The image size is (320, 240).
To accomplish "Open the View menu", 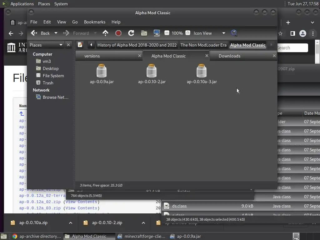I will pyautogui.click(x=62, y=22).
